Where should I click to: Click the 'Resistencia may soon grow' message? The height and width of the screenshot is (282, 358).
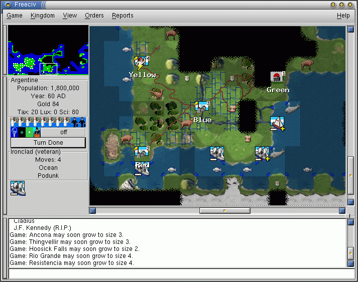(72, 263)
